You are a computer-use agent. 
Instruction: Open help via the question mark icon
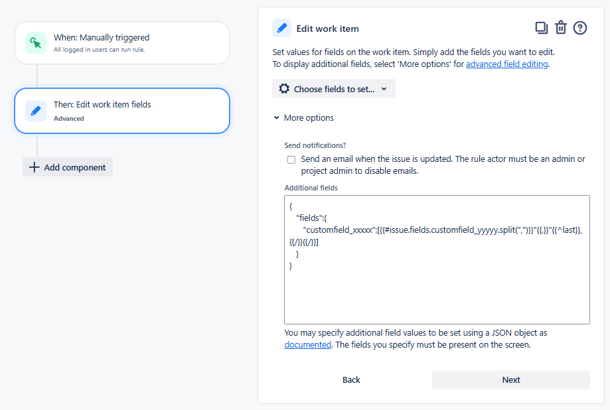pos(581,27)
